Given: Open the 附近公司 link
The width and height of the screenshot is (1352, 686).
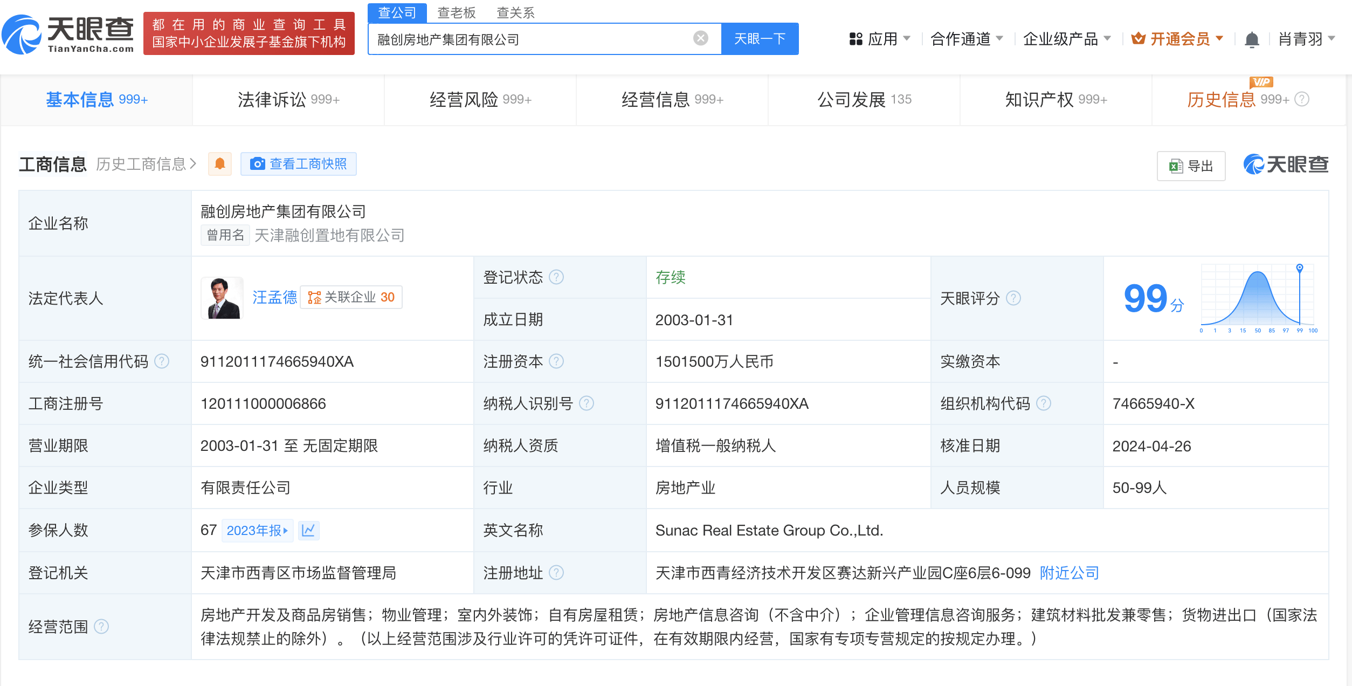Looking at the screenshot, I should [x=1070, y=573].
